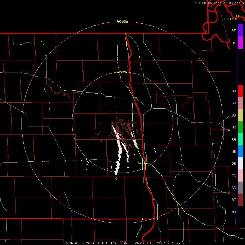Click the UK legend label

[x=234, y=43]
